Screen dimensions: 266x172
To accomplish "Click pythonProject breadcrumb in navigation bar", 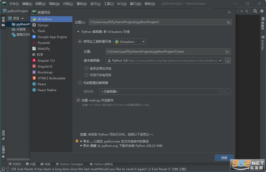I will [x=15, y=11].
